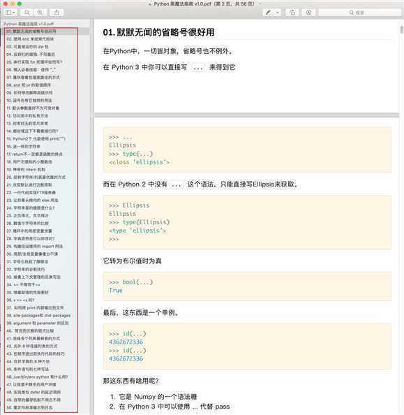Open entry 15 about Python2 print
This screenshot has height=415, width=404.
pos(36,139)
